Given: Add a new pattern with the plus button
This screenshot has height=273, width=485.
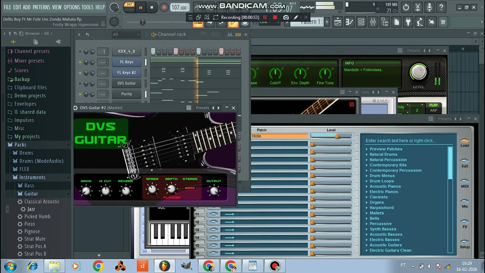Looking at the screenshot, I should 327,22.
